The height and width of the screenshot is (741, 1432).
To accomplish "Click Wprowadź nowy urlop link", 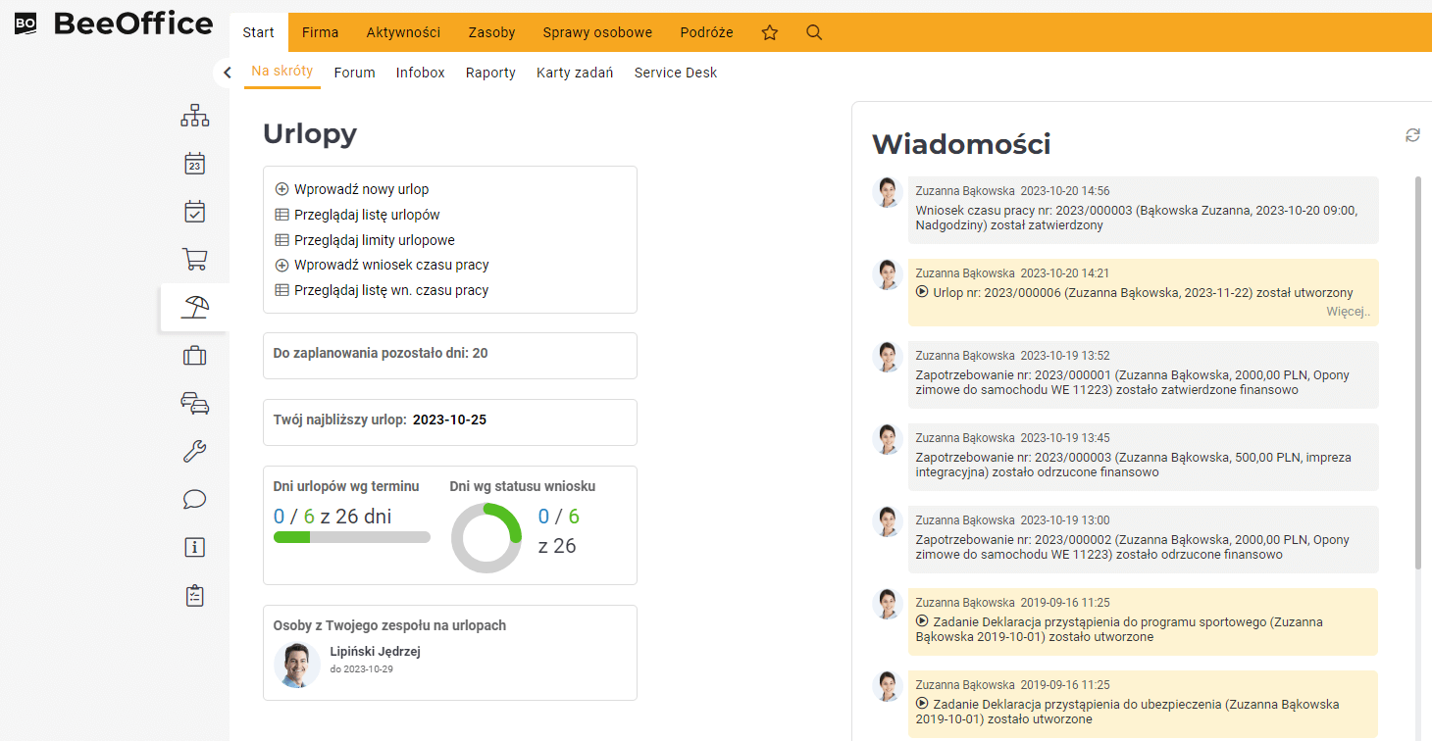I will pos(361,189).
